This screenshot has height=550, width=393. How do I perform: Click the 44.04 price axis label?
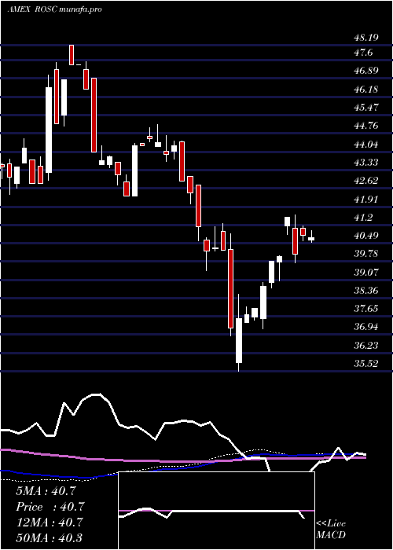click(366, 144)
